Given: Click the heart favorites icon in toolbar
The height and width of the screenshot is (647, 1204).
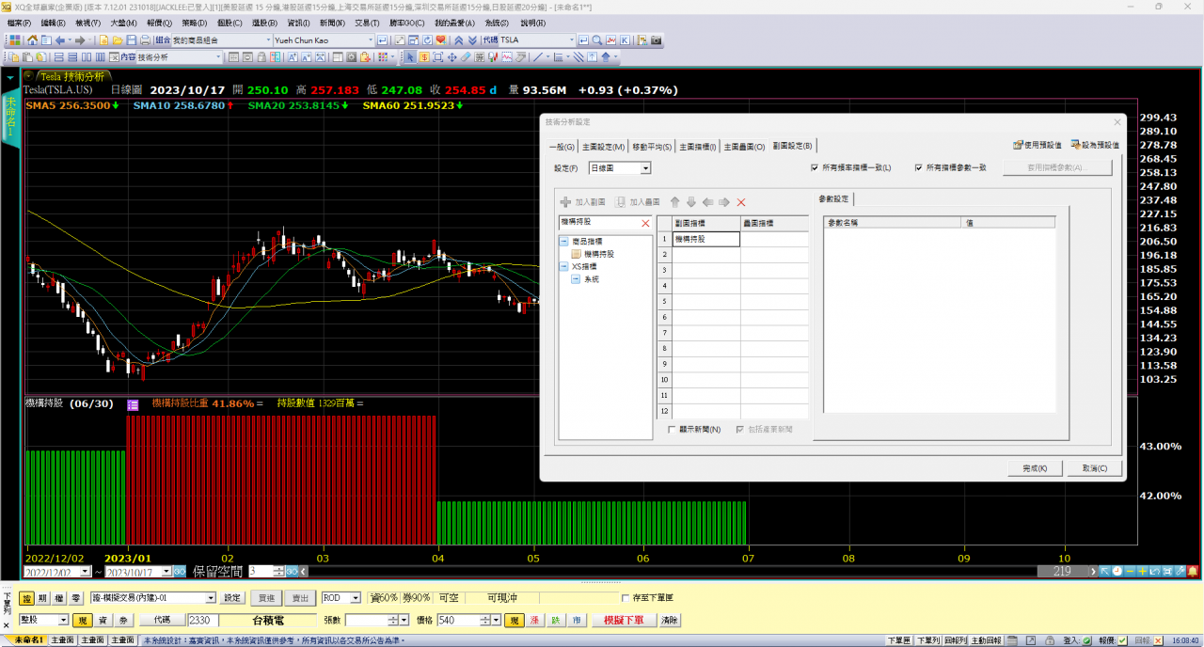Looking at the screenshot, I should (441, 40).
